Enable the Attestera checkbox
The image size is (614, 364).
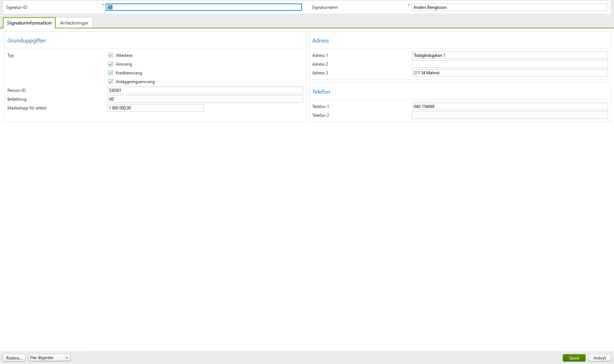click(111, 55)
